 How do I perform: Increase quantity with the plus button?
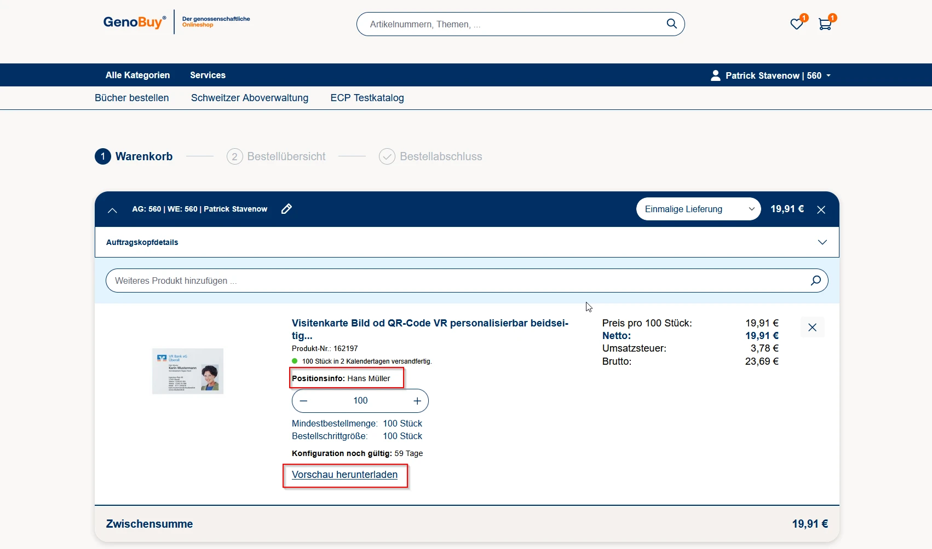click(x=417, y=401)
